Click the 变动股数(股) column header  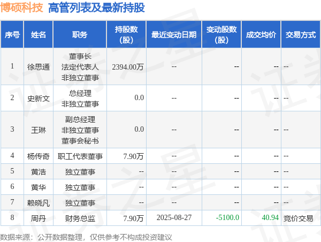click(221, 34)
